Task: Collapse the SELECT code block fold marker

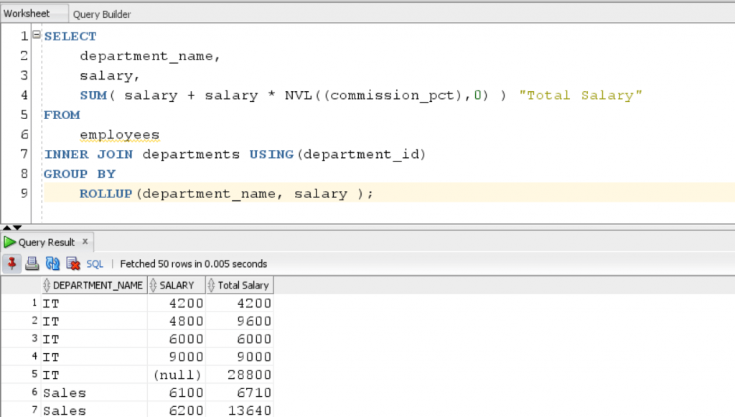Action: tap(37, 35)
